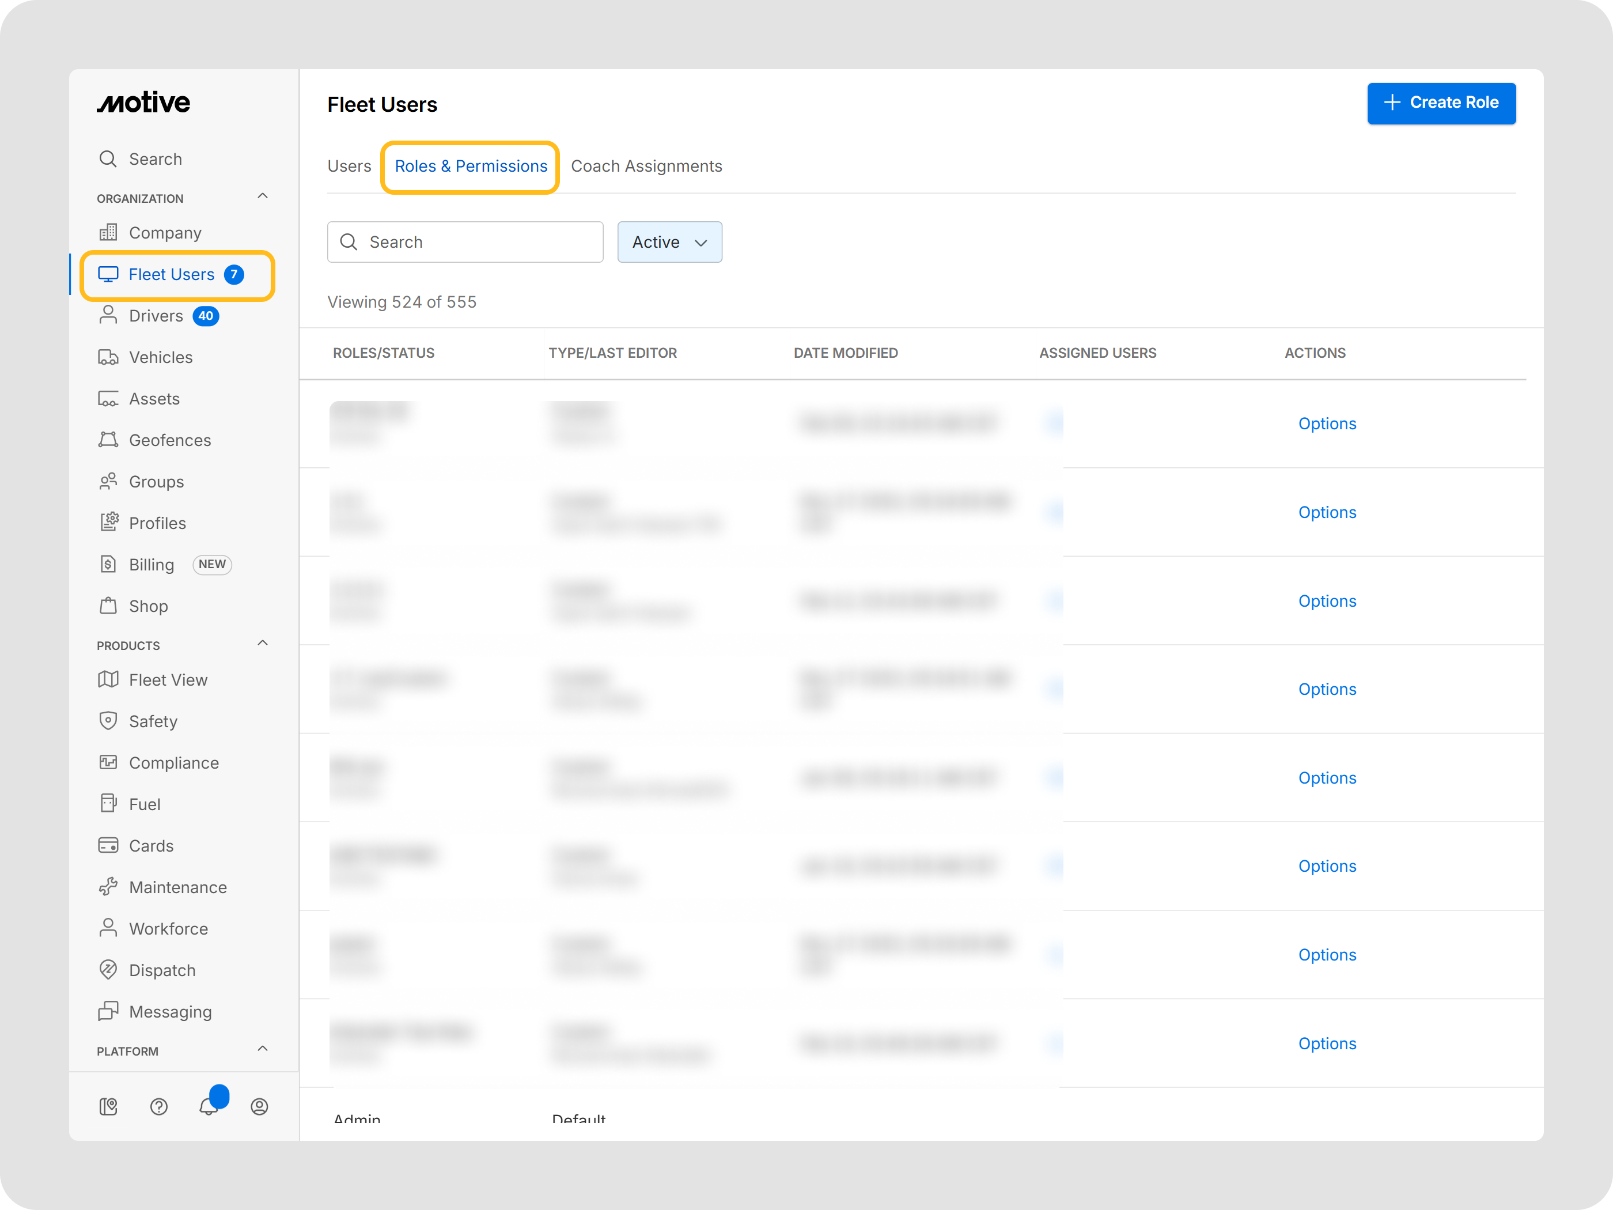Image resolution: width=1613 pixels, height=1210 pixels.
Task: Open the Safety shield item
Action: (153, 721)
